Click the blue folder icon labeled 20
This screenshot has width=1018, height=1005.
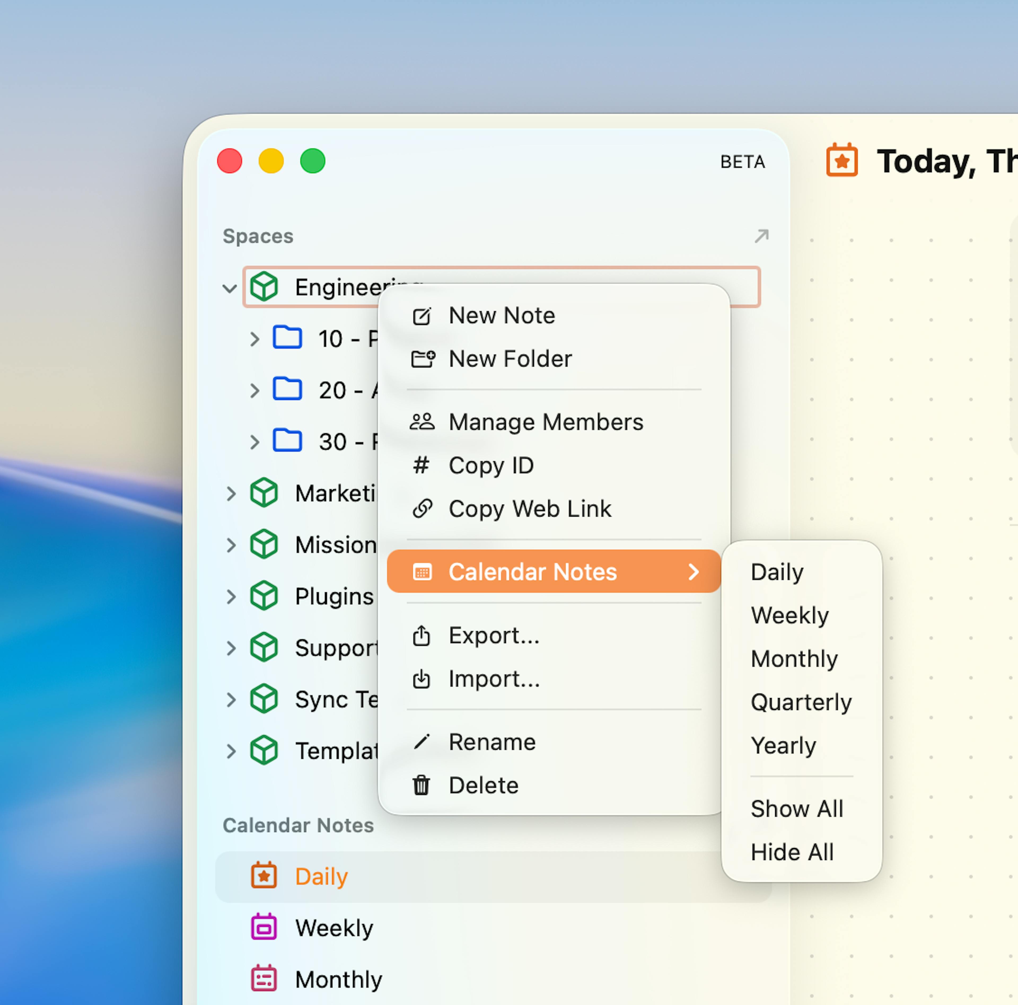[287, 389]
